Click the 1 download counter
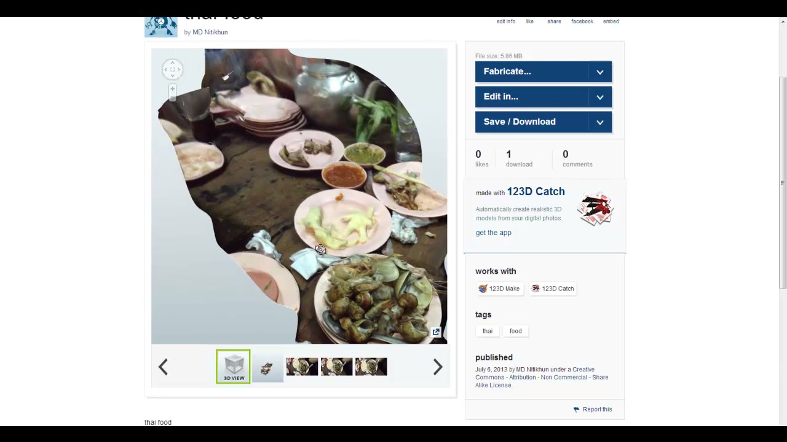 pos(519,158)
